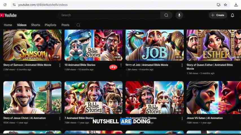This screenshot has height=135, width=241.
Task: Click title '10 Animated Bible Stories' with 10 months ago
Action: 80,65
